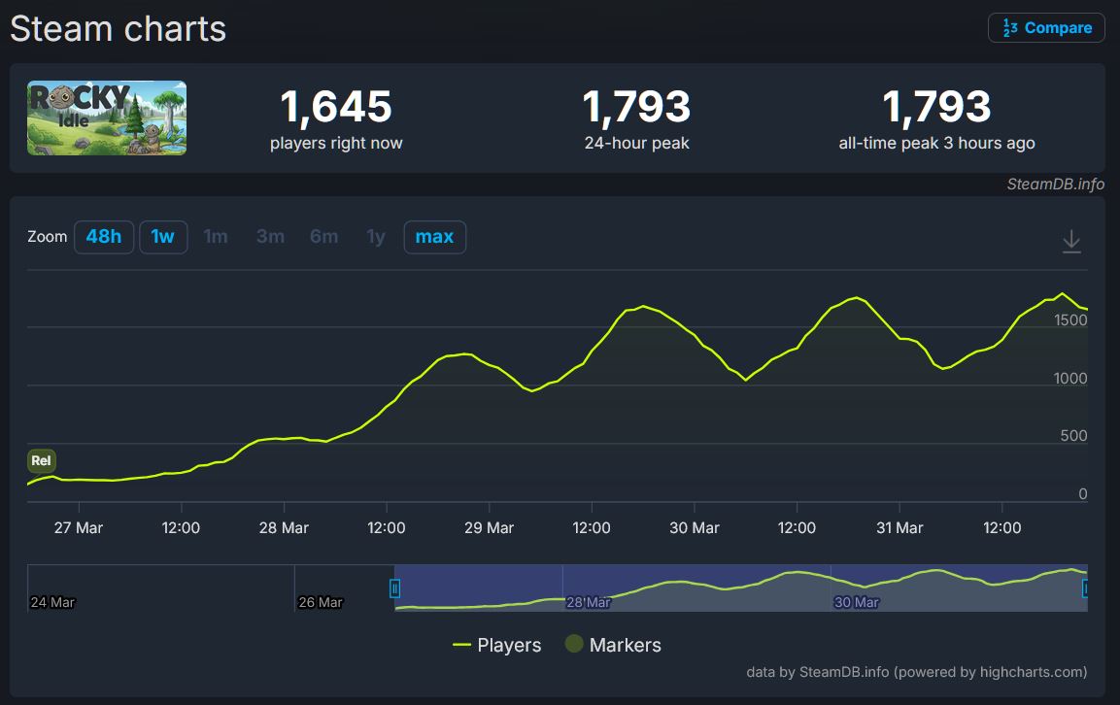Set zoom to max

[435, 237]
